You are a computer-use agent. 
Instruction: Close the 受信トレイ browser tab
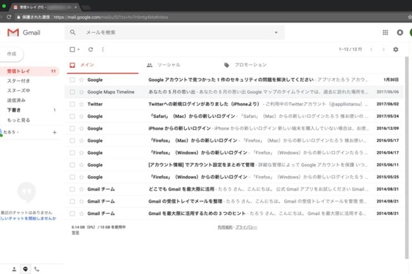(76, 7)
